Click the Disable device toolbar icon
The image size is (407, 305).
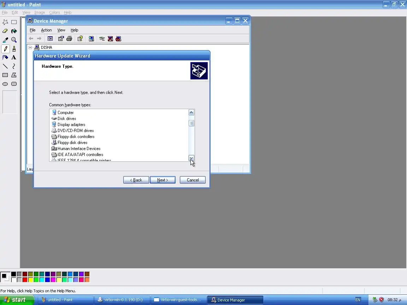118,38
